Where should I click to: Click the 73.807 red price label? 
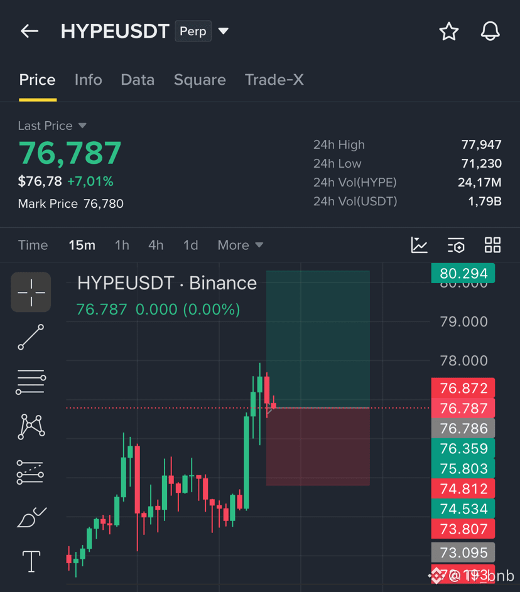463,529
